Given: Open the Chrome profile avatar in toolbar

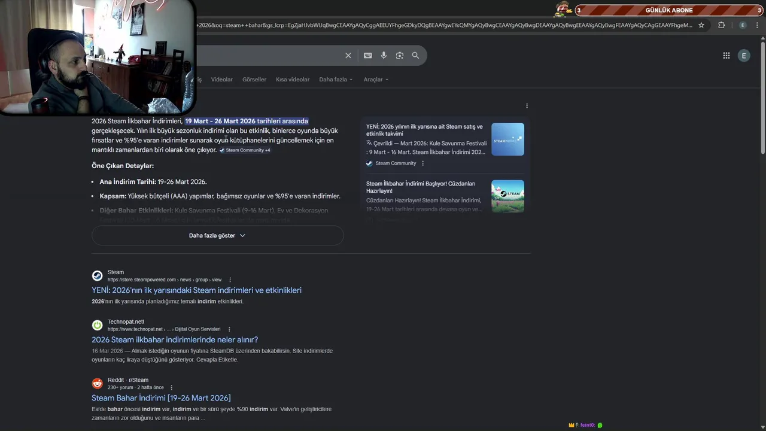Looking at the screenshot, I should (x=743, y=25).
